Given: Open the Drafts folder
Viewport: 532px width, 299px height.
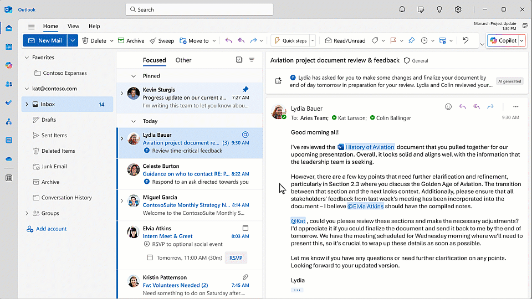Looking at the screenshot, I should (68, 120).
